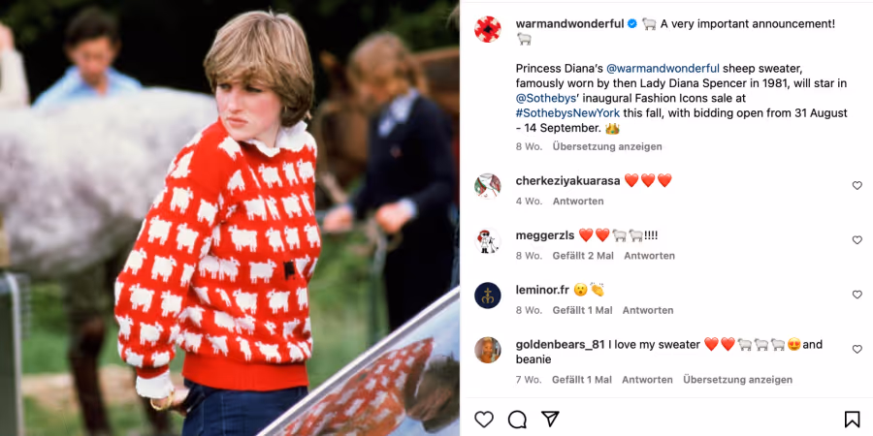Screen dimensions: 873x436
Task: Open the goldenbears_81 avatar
Action: pyautogui.click(x=488, y=350)
